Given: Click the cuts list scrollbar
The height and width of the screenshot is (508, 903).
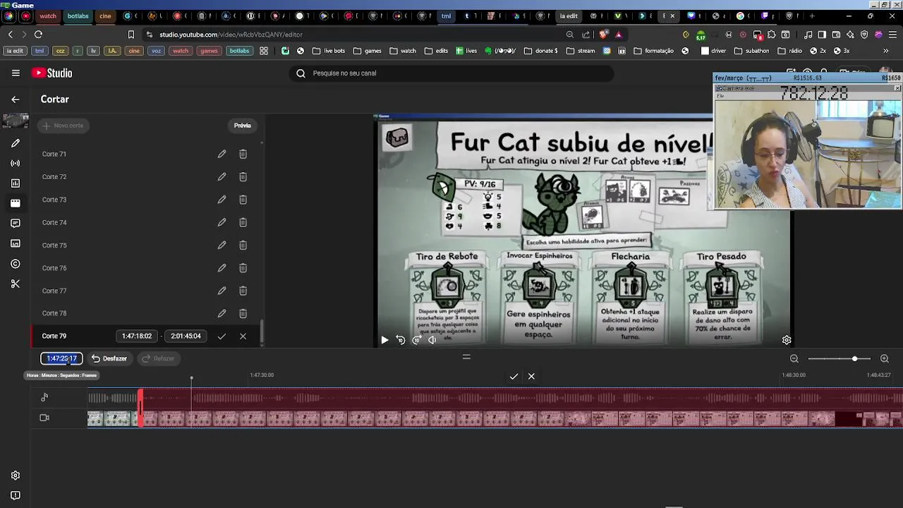Looking at the screenshot, I should point(262,332).
